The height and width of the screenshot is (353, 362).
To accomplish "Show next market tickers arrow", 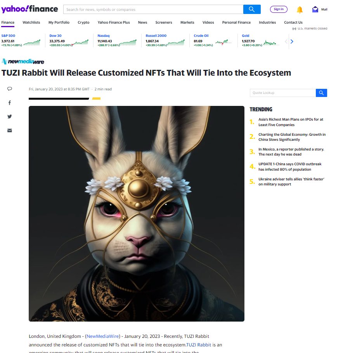I will coord(292,42).
